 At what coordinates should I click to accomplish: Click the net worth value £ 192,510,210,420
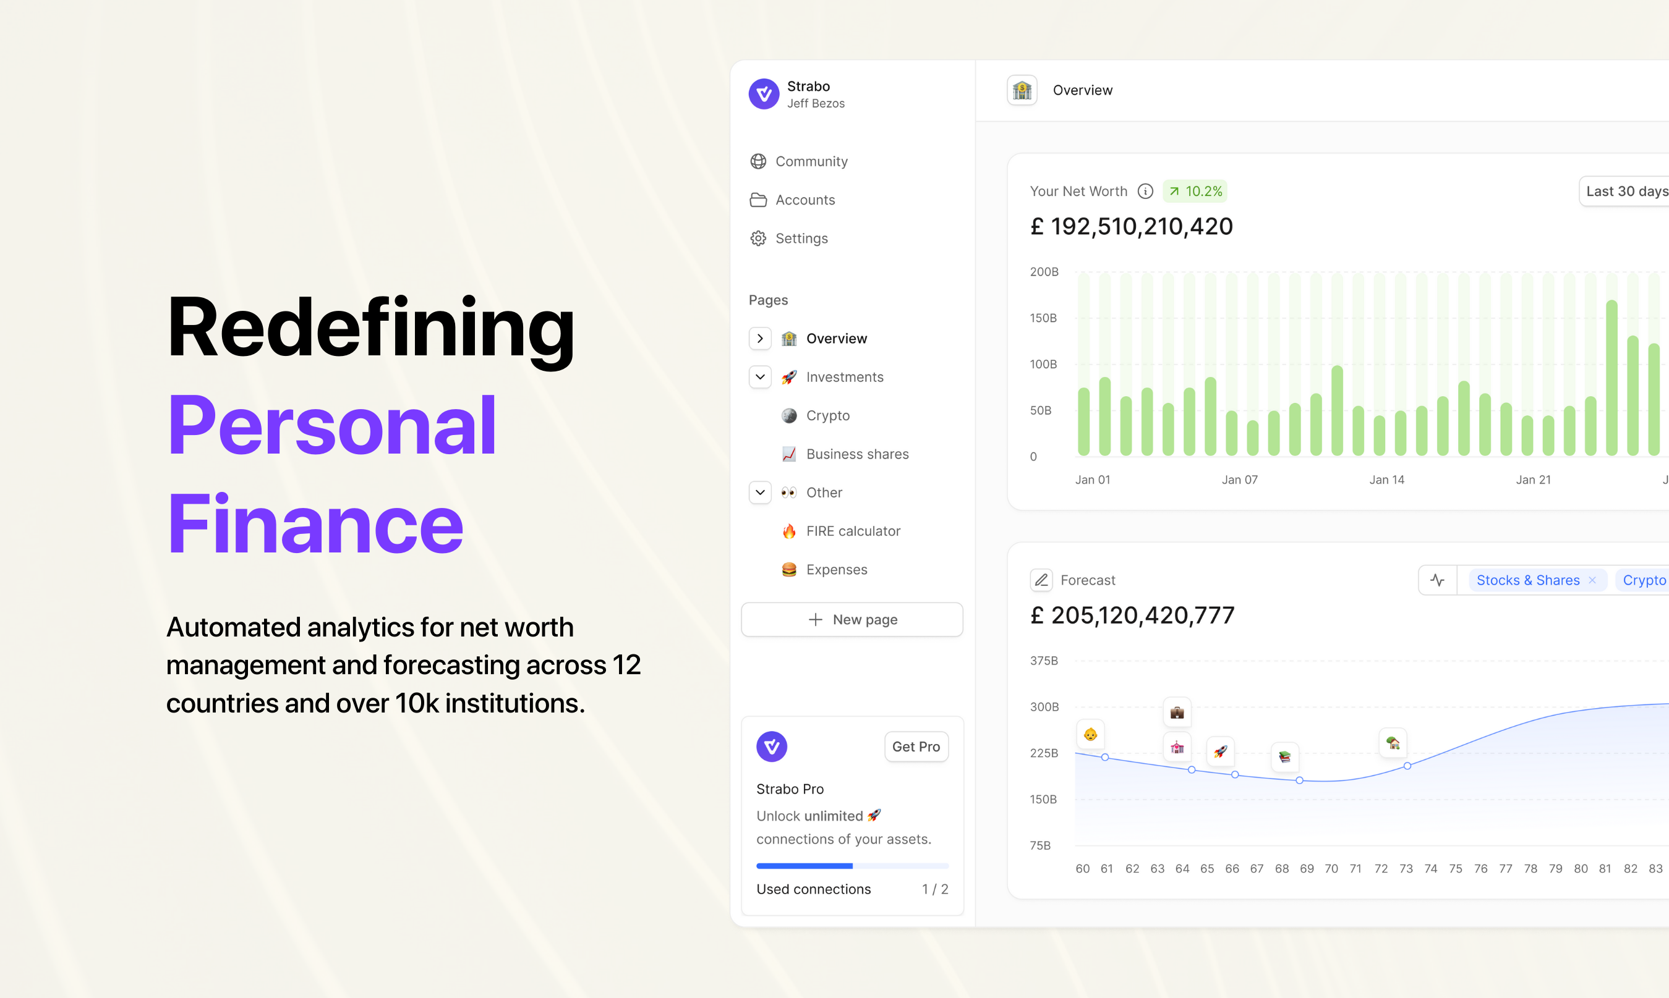click(x=1131, y=227)
